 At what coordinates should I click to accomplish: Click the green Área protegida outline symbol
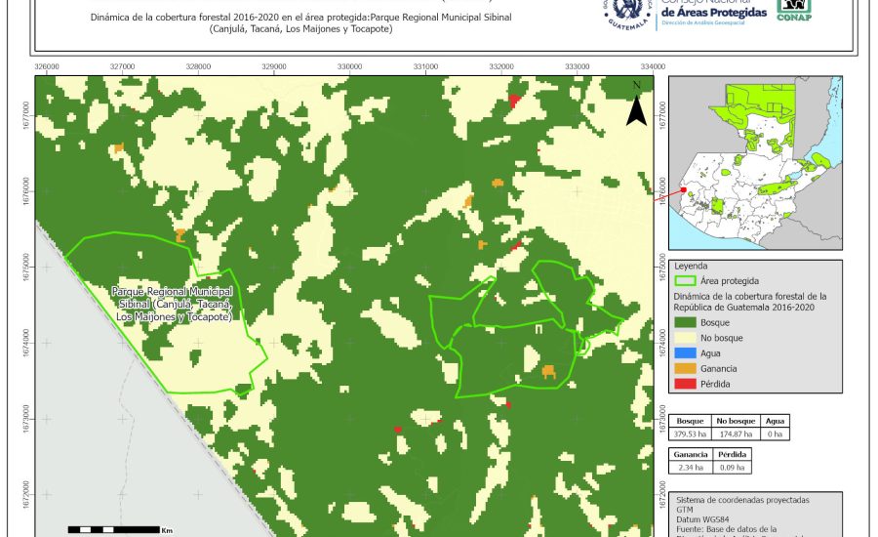pos(686,280)
